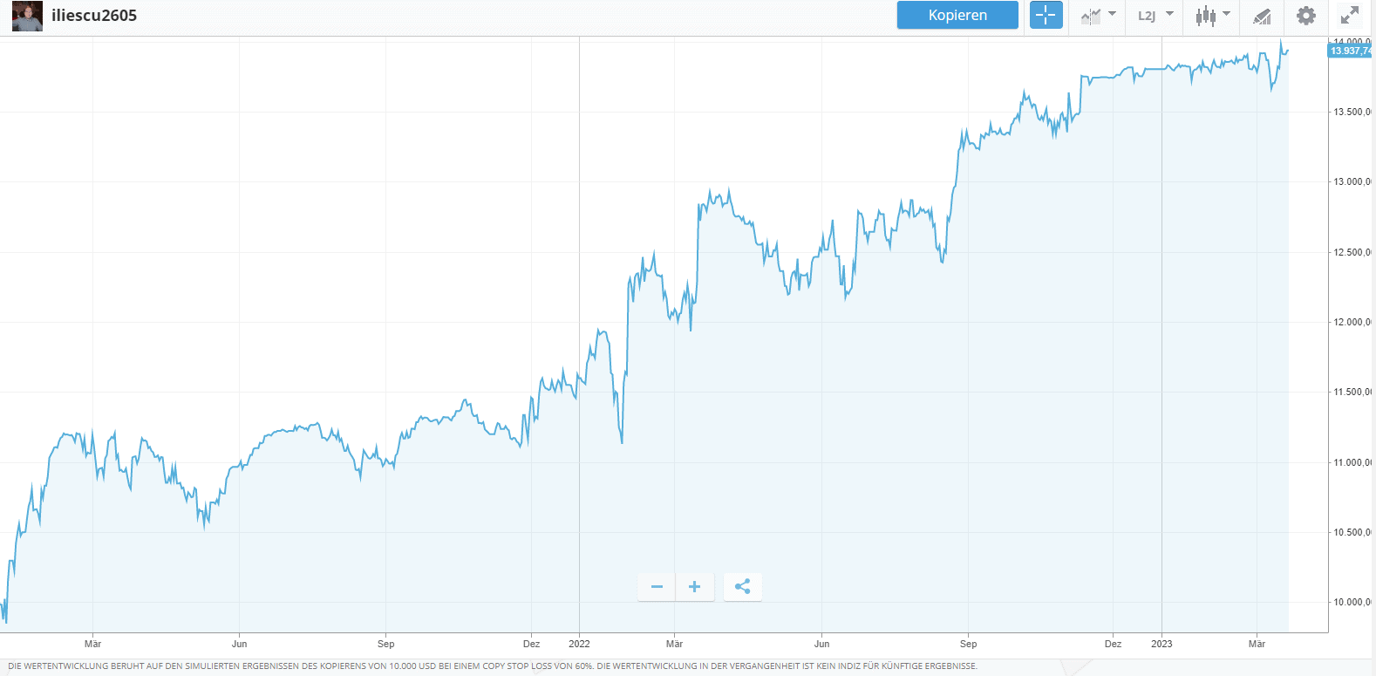Click the 12.000,00 price axis label

(x=1352, y=323)
